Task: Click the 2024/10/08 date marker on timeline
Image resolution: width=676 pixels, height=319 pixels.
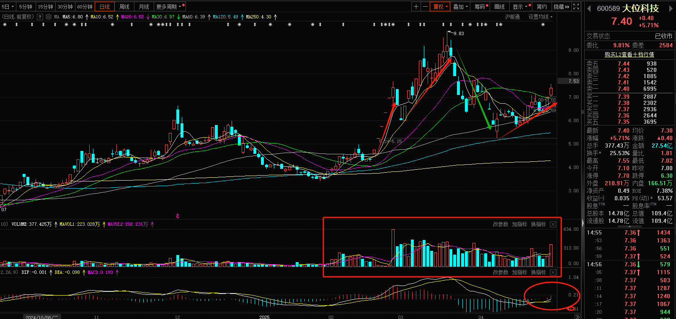Action: click(x=41, y=317)
